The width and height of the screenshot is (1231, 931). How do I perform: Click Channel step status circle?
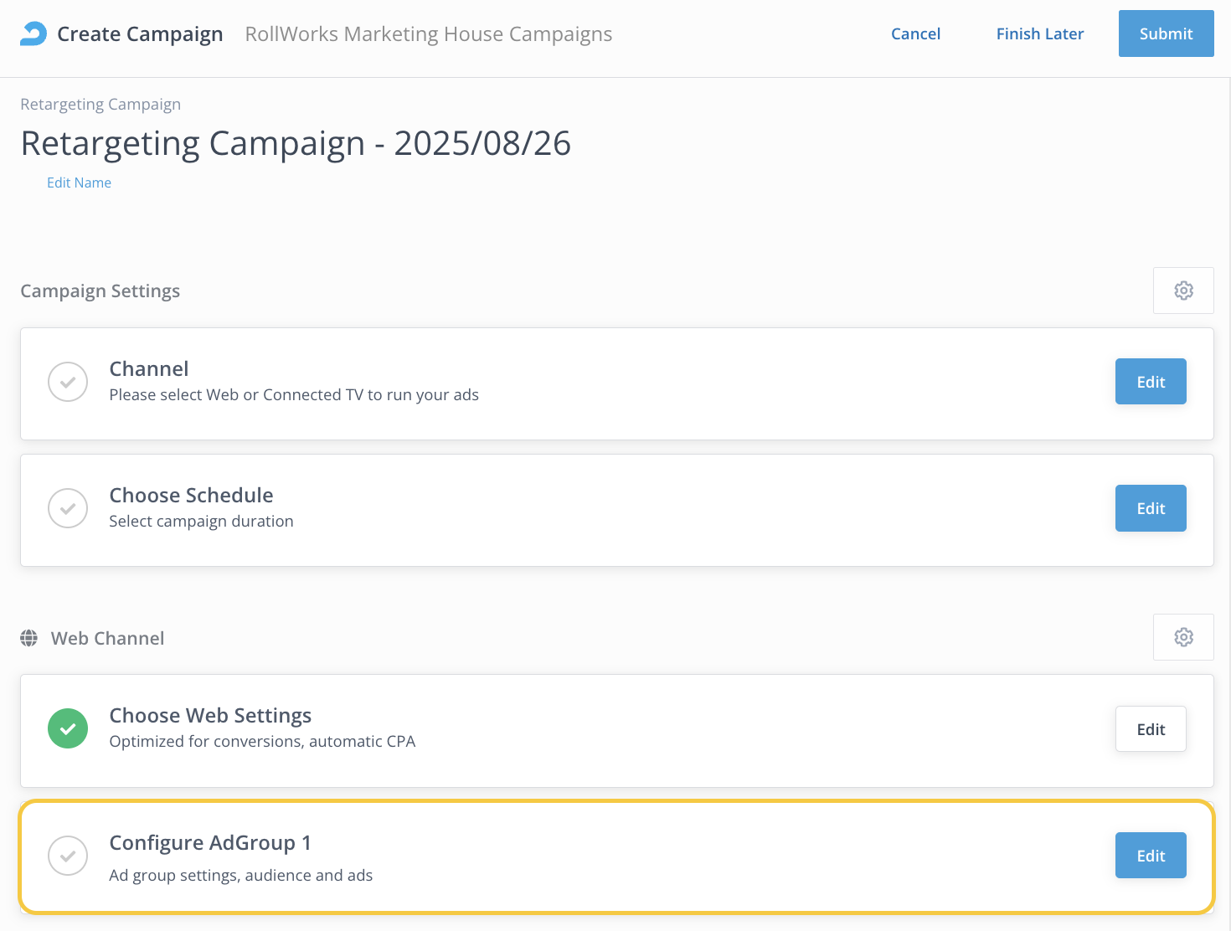click(68, 382)
